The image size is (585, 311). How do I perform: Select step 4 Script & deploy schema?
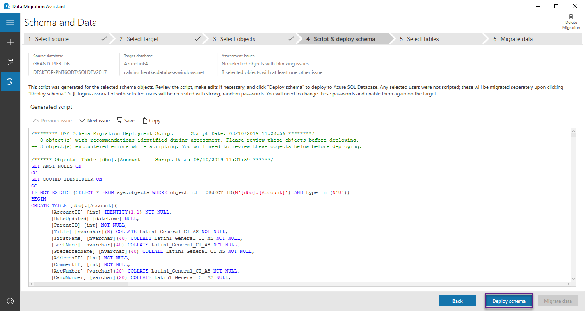[345, 39]
